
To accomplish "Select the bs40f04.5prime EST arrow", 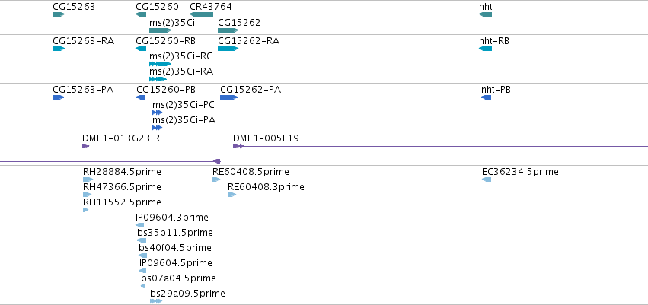I will pyautogui.click(x=142, y=256).
